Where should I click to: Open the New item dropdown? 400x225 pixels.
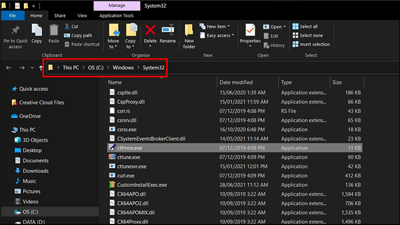coord(215,26)
